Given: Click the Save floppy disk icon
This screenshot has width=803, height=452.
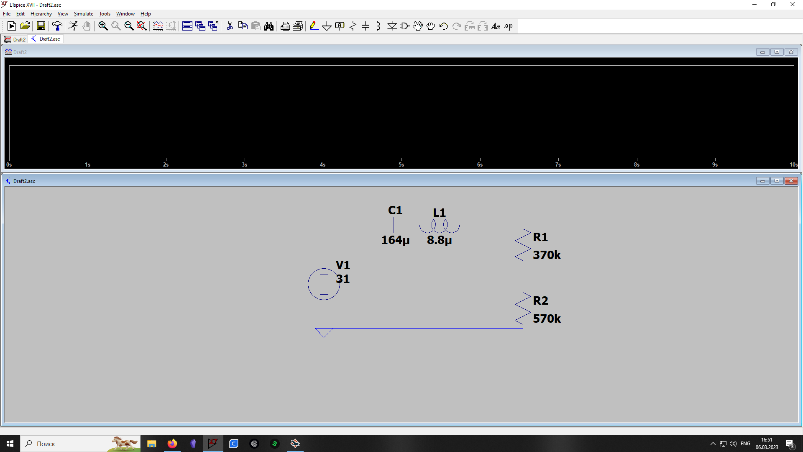Looking at the screenshot, I should coord(41,26).
